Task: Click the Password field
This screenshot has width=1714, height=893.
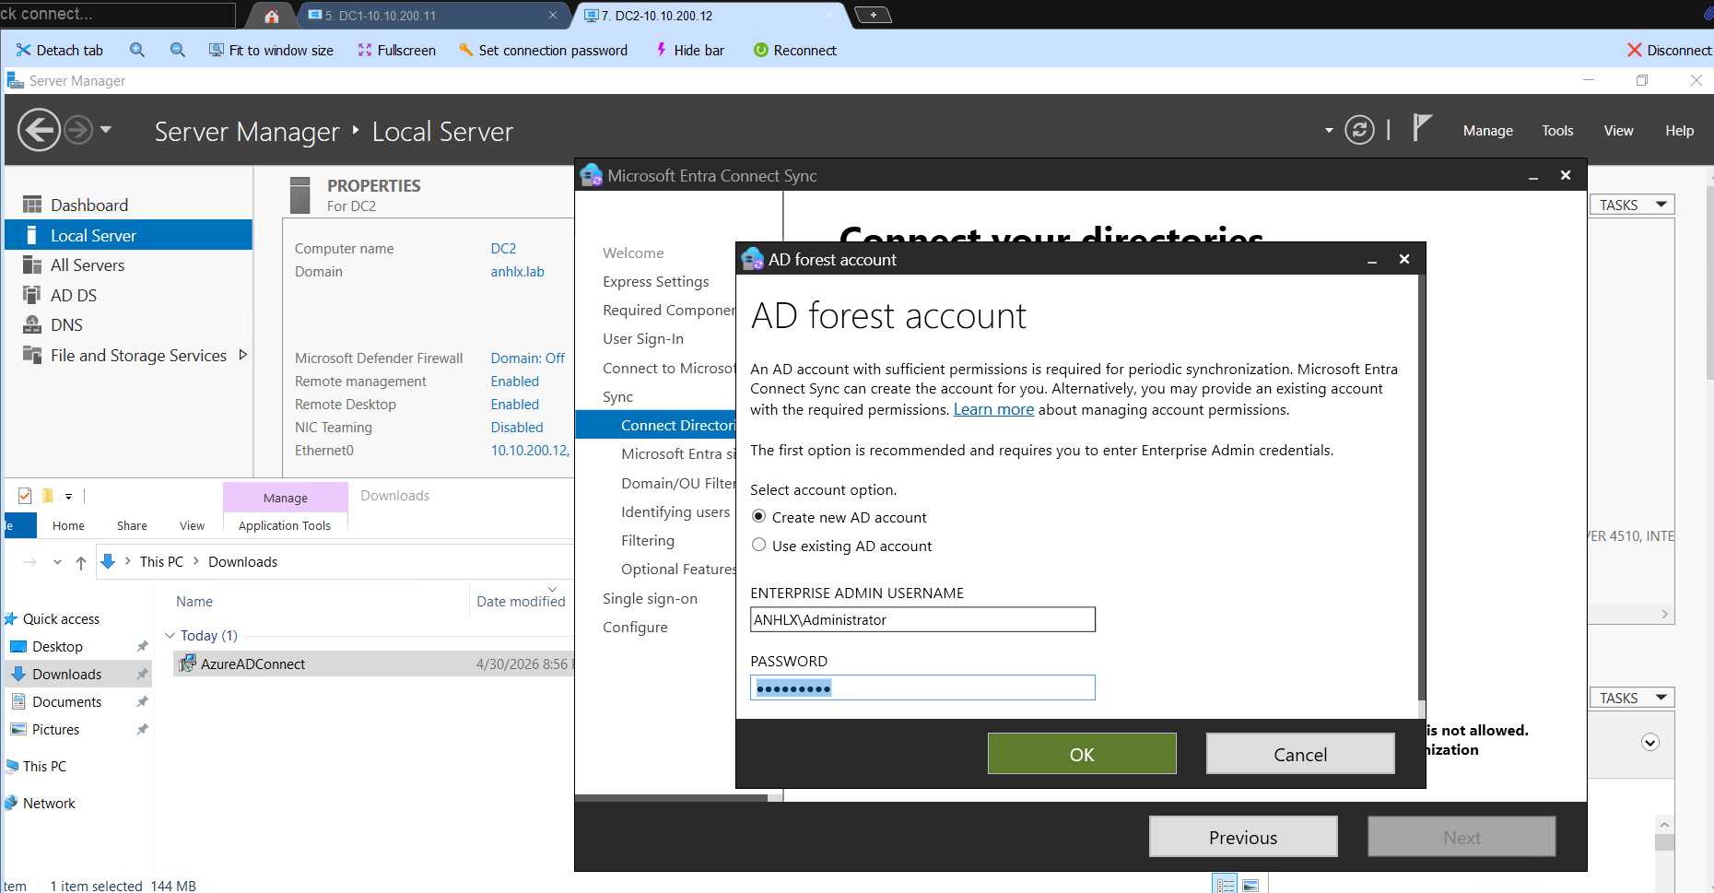Action: coord(922,687)
